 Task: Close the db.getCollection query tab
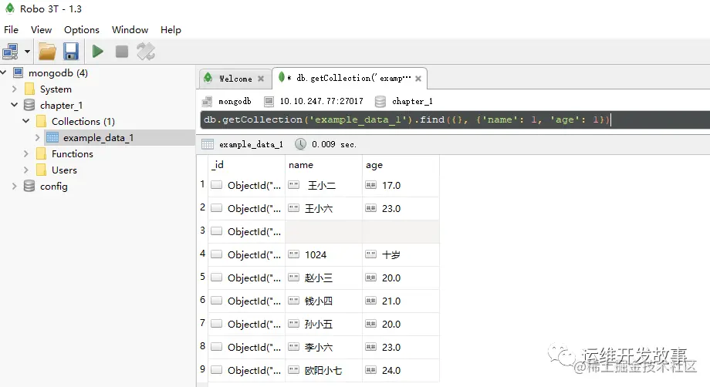(418, 79)
